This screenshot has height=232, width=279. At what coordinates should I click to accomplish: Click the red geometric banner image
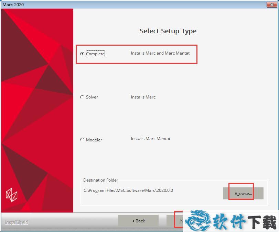click(x=37, y=103)
